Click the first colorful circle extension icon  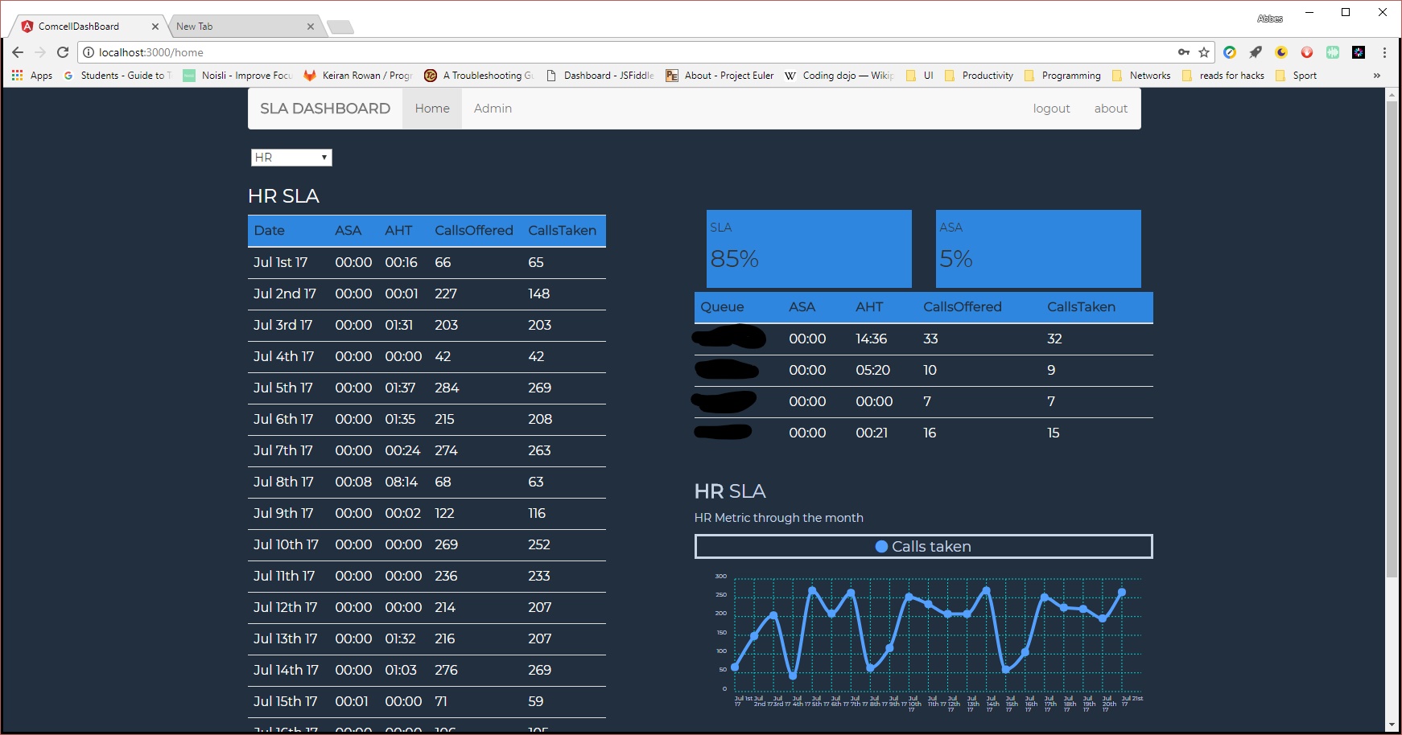(x=1230, y=52)
